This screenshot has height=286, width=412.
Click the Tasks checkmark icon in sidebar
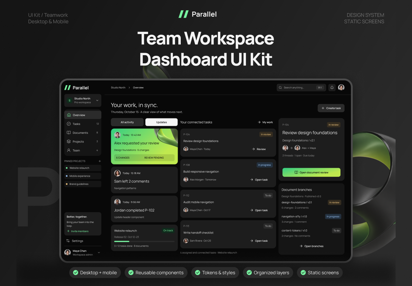click(x=69, y=124)
